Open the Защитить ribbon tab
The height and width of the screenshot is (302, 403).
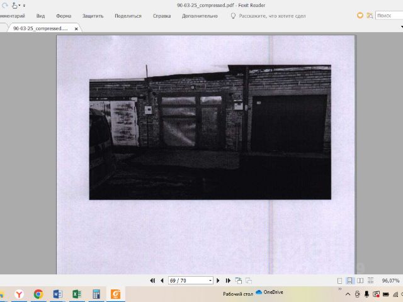(93, 16)
